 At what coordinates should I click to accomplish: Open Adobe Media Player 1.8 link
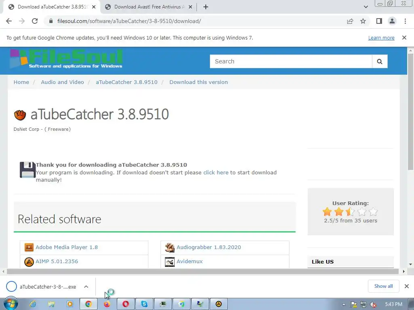click(67, 247)
